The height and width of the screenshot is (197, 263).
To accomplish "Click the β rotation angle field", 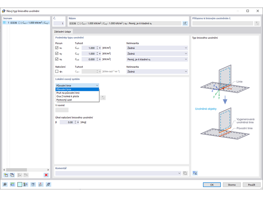I will pyautogui.click(x=67, y=122).
